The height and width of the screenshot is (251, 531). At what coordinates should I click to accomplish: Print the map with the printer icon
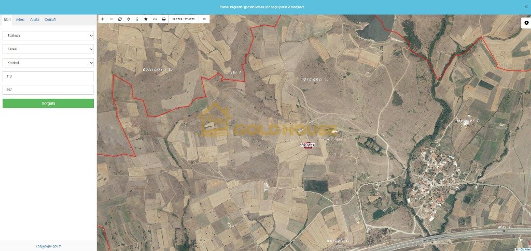[164, 19]
